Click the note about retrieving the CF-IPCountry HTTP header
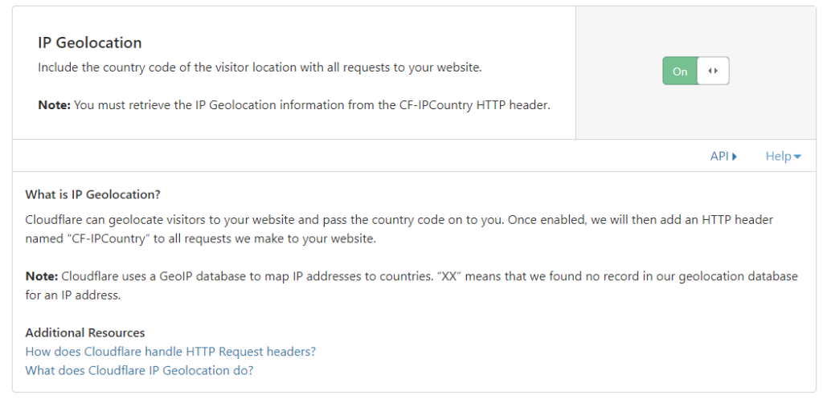Screen dimensions: 823x399 point(294,105)
